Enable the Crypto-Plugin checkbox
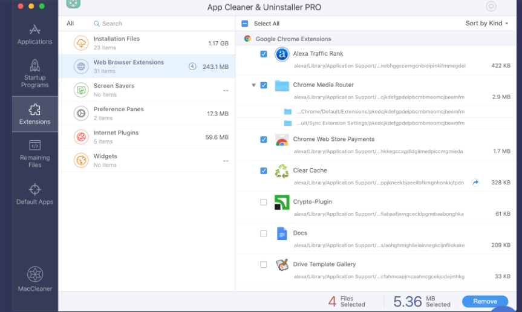 point(264,202)
